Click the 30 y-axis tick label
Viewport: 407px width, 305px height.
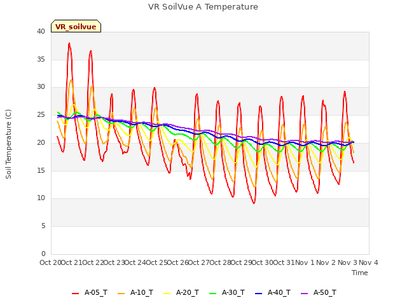point(41,87)
